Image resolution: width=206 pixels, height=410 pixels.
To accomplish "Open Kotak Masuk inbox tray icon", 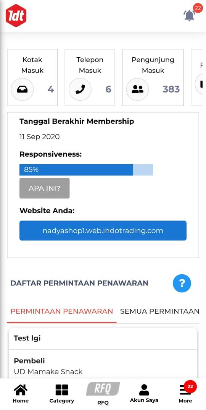I will (x=22, y=89).
